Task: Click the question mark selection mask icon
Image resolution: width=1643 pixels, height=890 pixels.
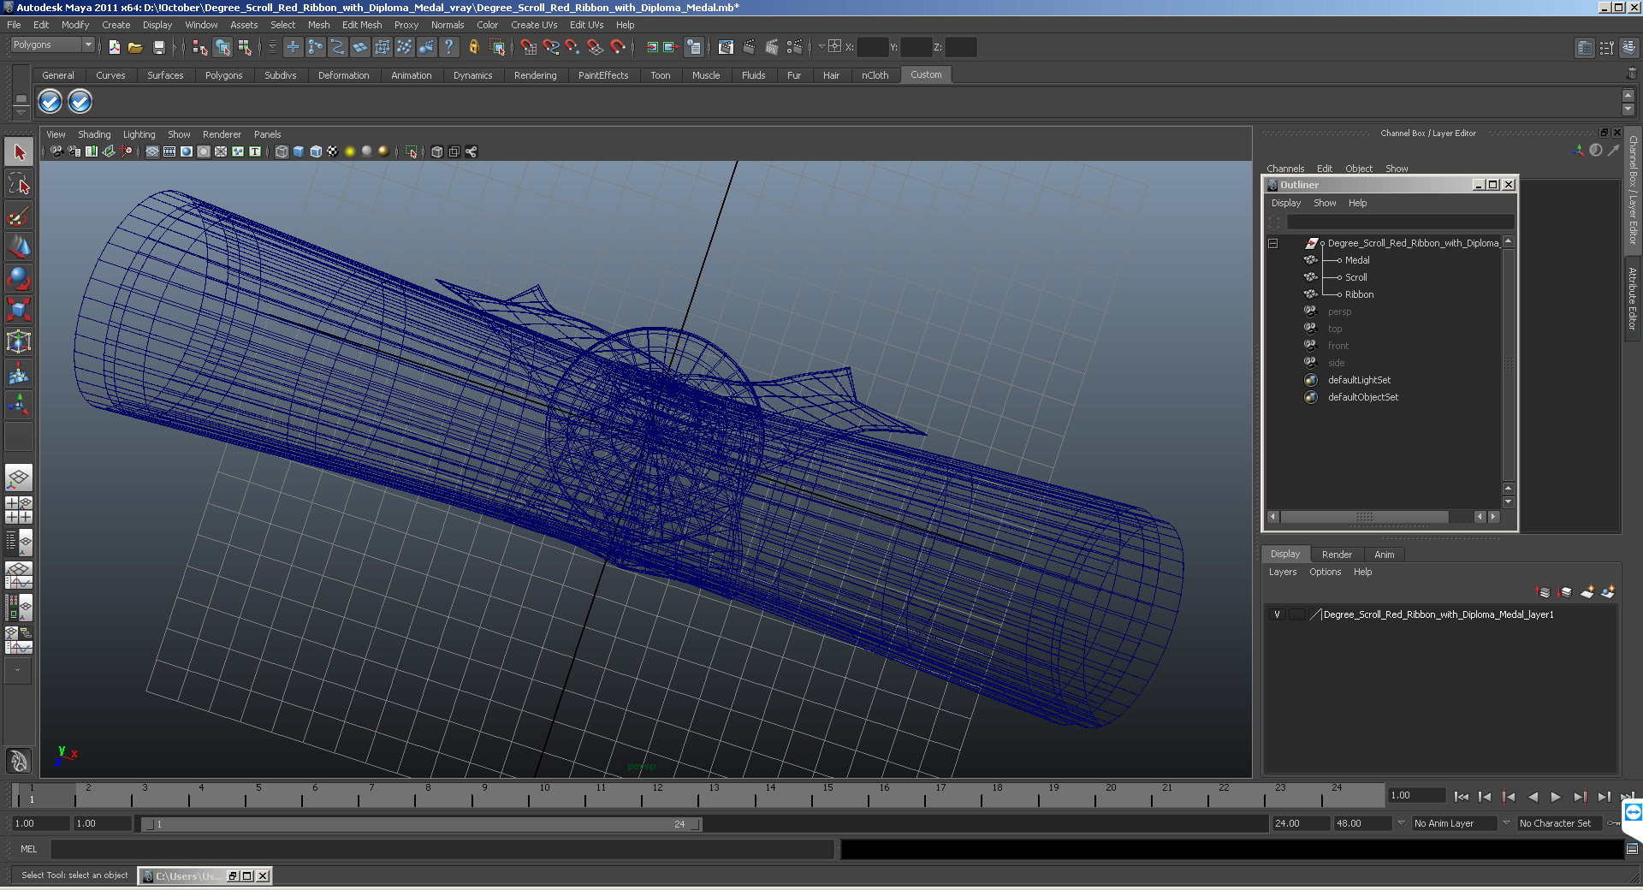Action: click(x=448, y=47)
